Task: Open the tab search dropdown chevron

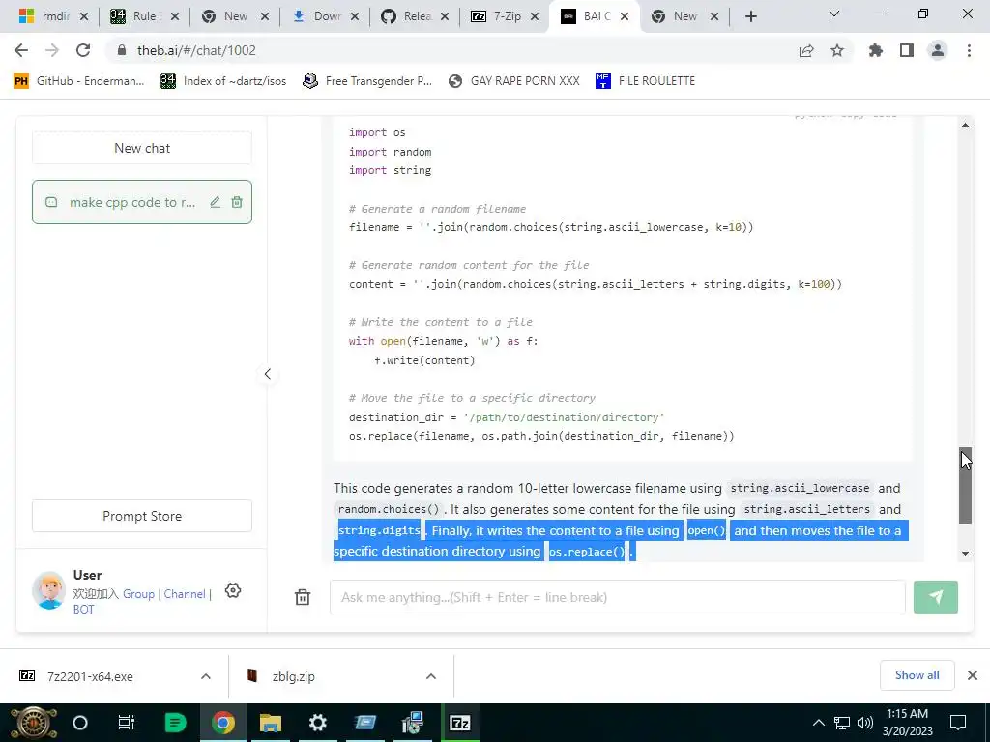Action: tap(834, 14)
